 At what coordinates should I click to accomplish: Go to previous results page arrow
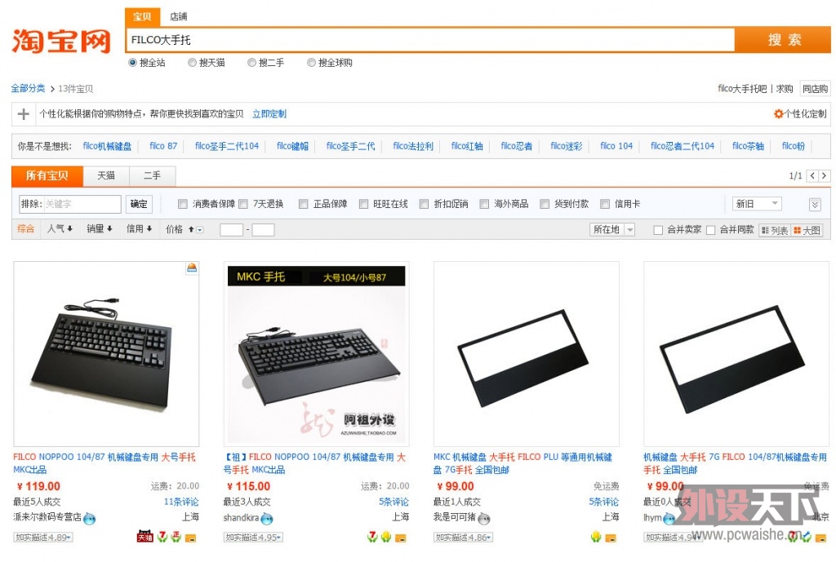[812, 175]
